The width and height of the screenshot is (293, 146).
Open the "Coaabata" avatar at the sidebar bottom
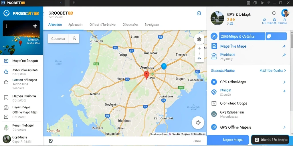click(7, 139)
